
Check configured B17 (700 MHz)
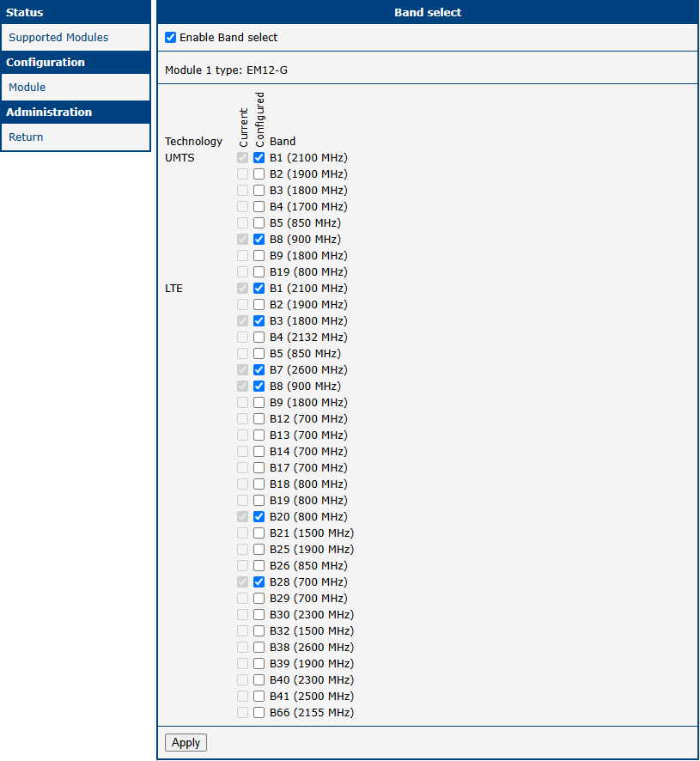click(x=259, y=468)
